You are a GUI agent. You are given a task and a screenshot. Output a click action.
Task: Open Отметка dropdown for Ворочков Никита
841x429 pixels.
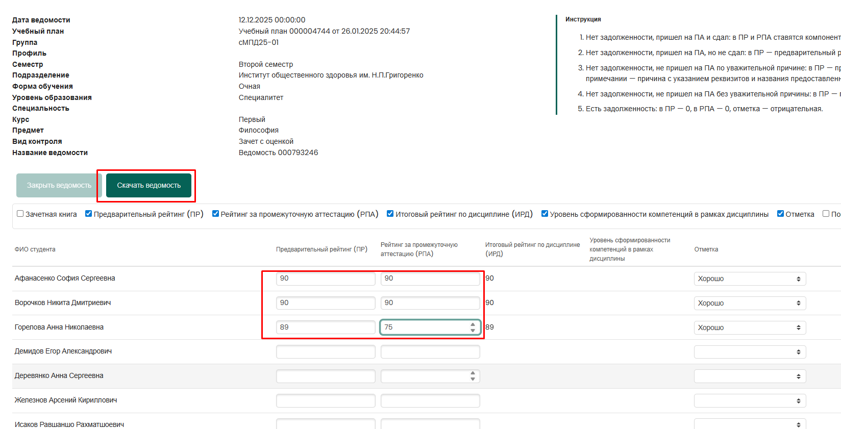pyautogui.click(x=749, y=303)
